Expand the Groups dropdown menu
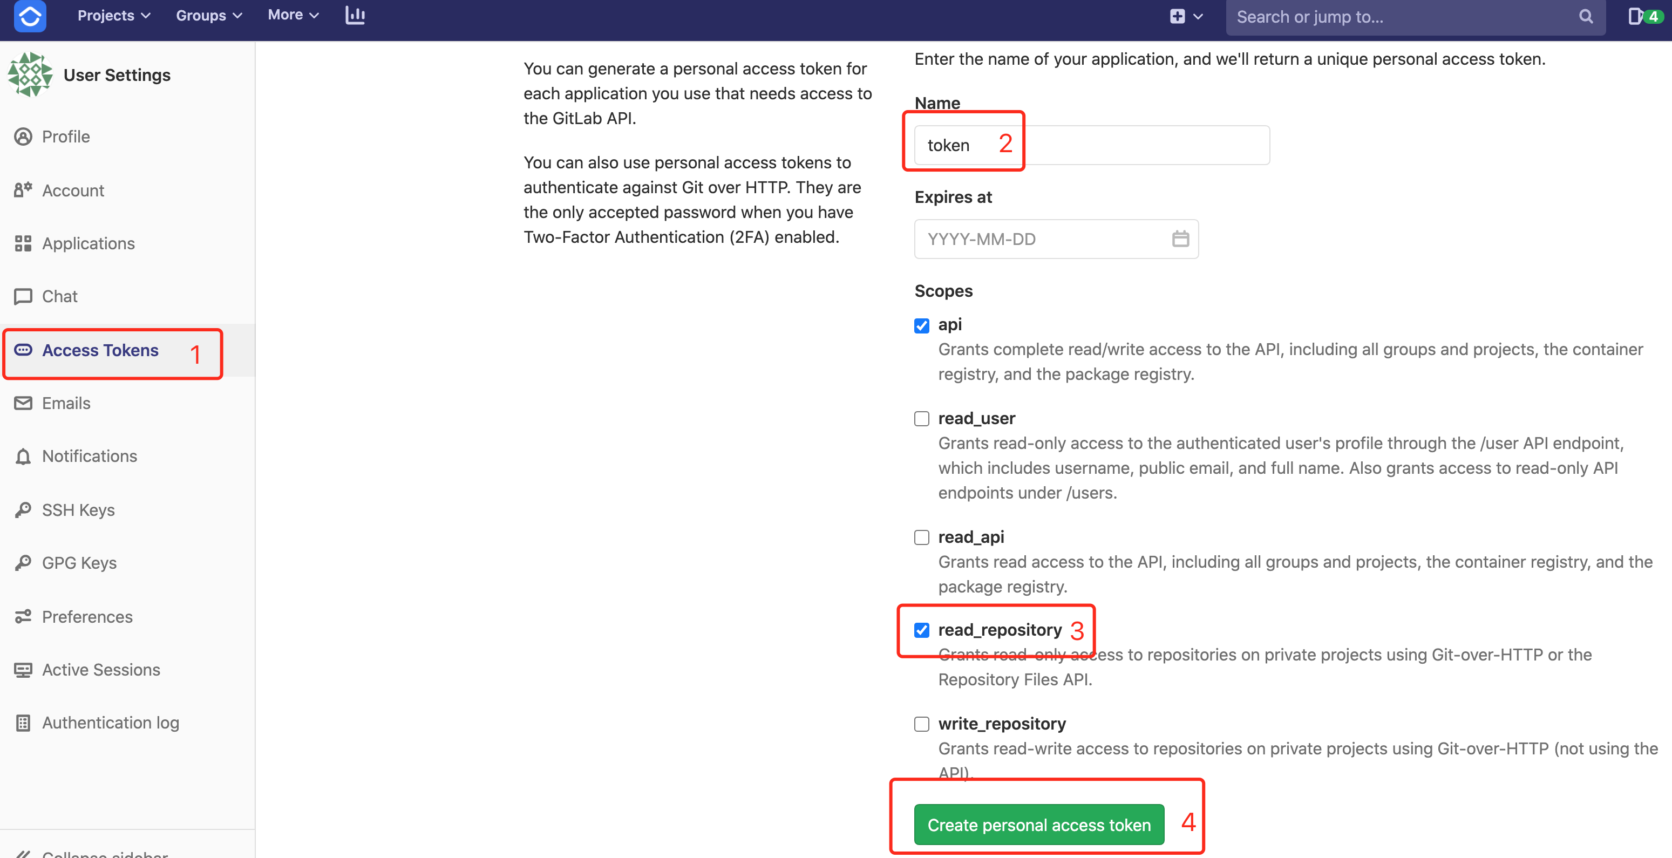The width and height of the screenshot is (1672, 858). coord(208,16)
